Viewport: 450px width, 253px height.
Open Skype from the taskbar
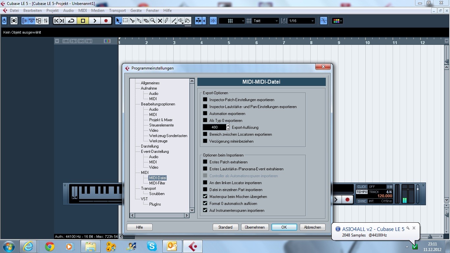[152, 246]
